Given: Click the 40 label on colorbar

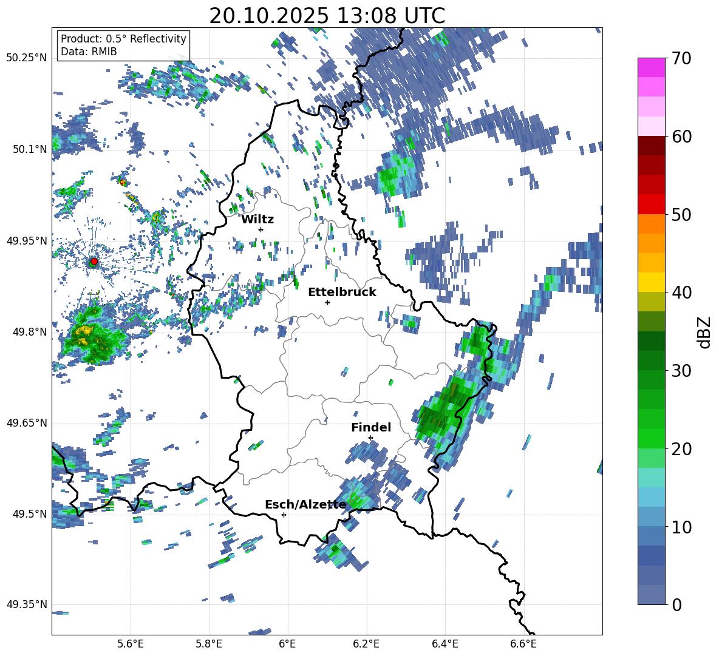Looking at the screenshot, I should pyautogui.click(x=681, y=292).
